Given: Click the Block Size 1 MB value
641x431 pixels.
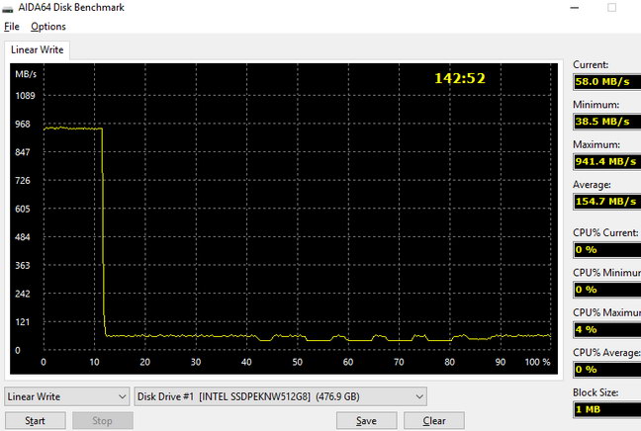Looking at the screenshot, I should 607,410.
